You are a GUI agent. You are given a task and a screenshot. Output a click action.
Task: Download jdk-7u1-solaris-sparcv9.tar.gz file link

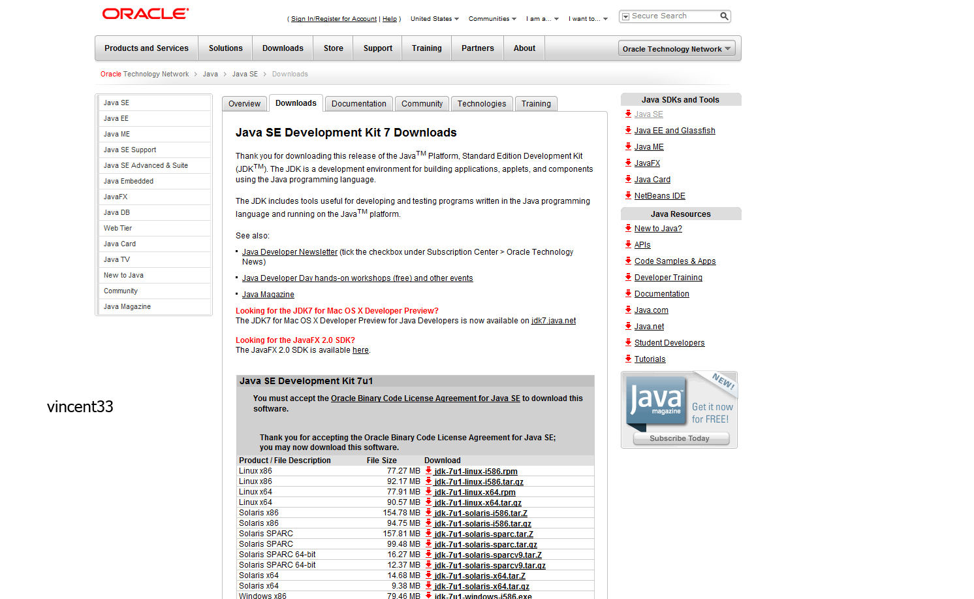[x=490, y=565]
